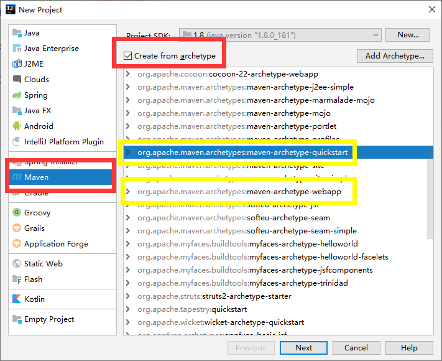
Task: Click the Java Enterprise icon
Action: pyautogui.click(x=17, y=49)
